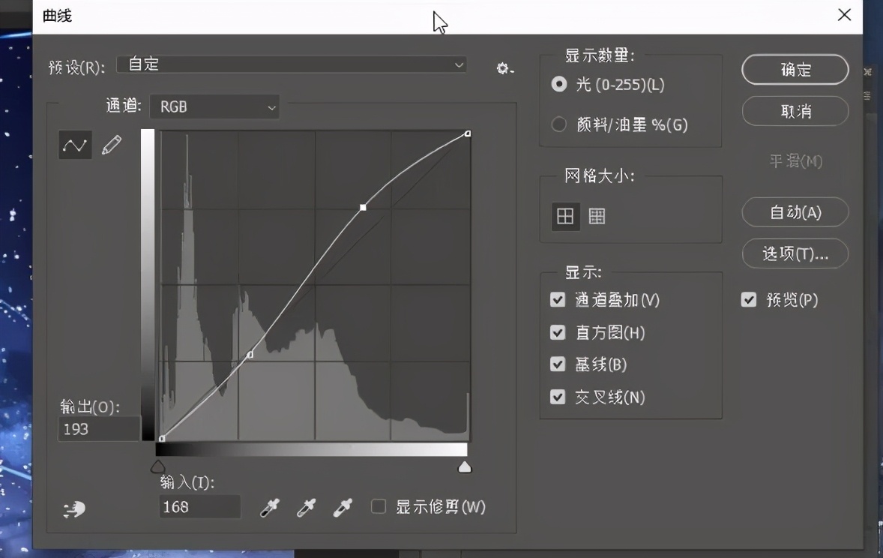Open the preset options gear menu
This screenshot has width=883, height=558.
[x=504, y=69]
